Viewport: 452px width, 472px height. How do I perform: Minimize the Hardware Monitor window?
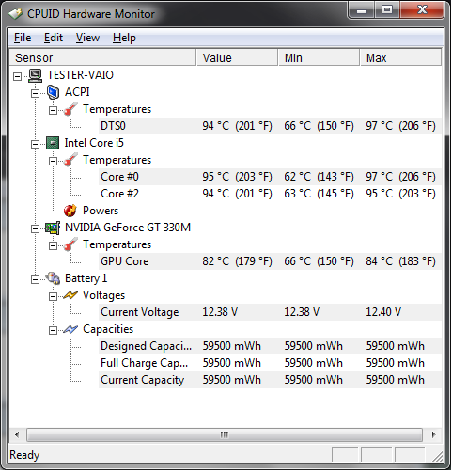pos(361,10)
